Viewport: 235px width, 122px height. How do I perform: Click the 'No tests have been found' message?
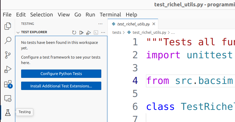click(60, 45)
